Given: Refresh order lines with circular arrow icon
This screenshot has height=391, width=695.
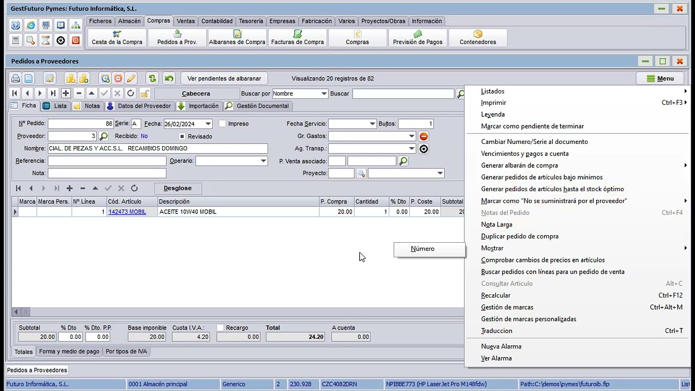Looking at the screenshot, I should tap(134, 188).
